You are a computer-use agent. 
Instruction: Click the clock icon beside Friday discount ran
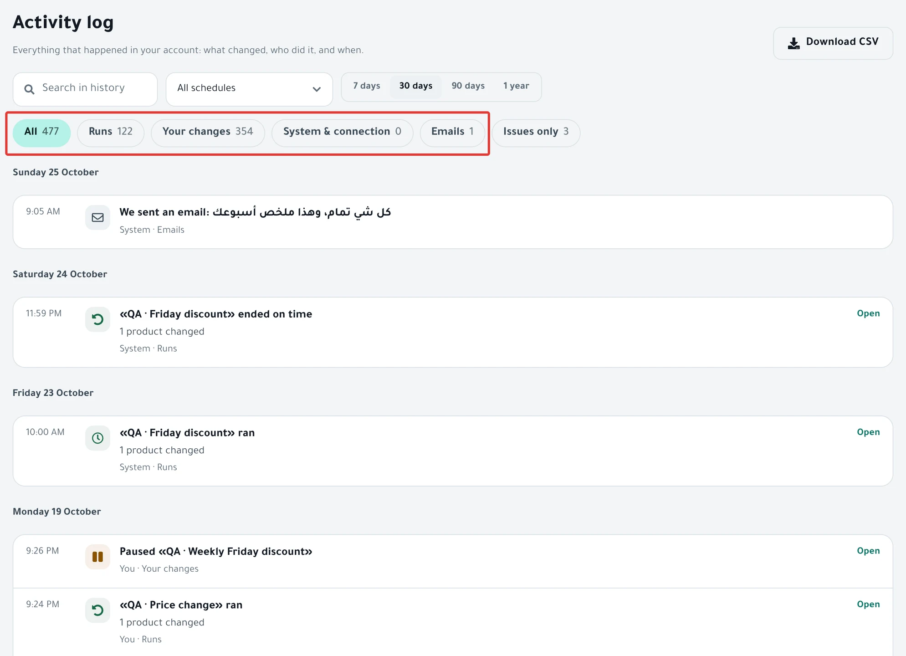(x=97, y=438)
